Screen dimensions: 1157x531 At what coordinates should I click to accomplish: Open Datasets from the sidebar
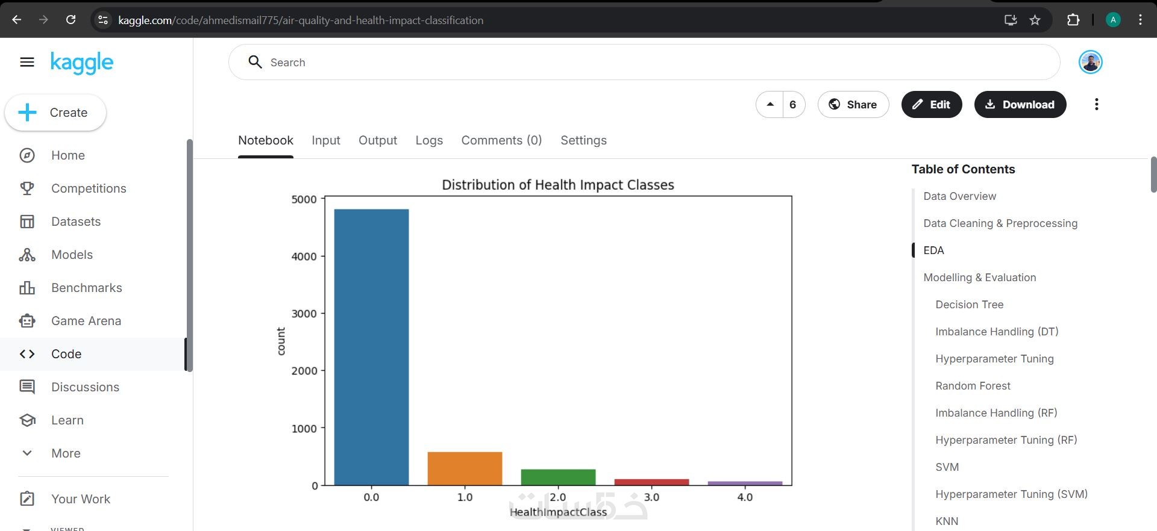pos(75,222)
